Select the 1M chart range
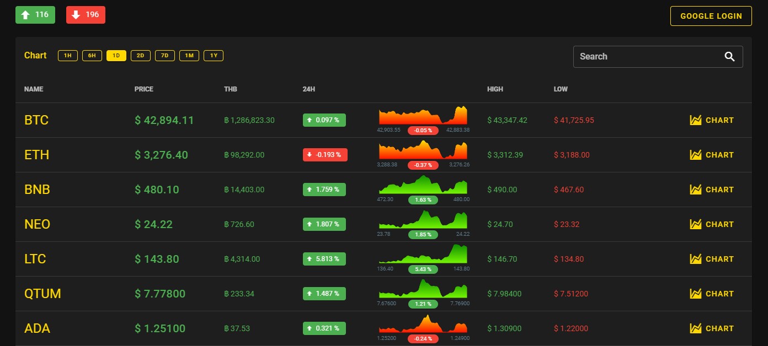 pos(189,56)
